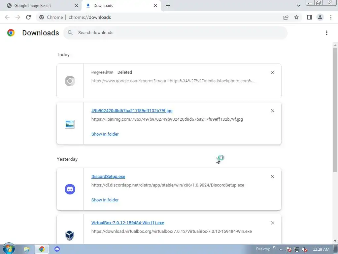Click the muted volume tray icon

pos(305,249)
